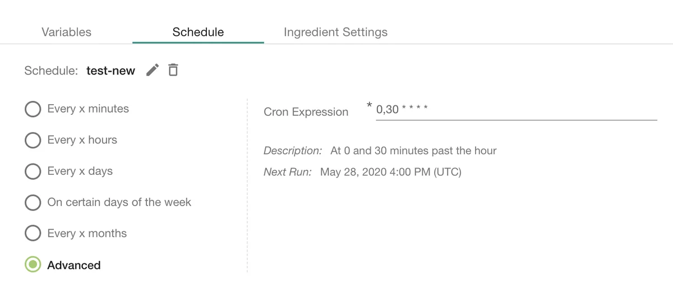Click the italic "Description:" label
Screen dimensions: 673x288
(293, 151)
